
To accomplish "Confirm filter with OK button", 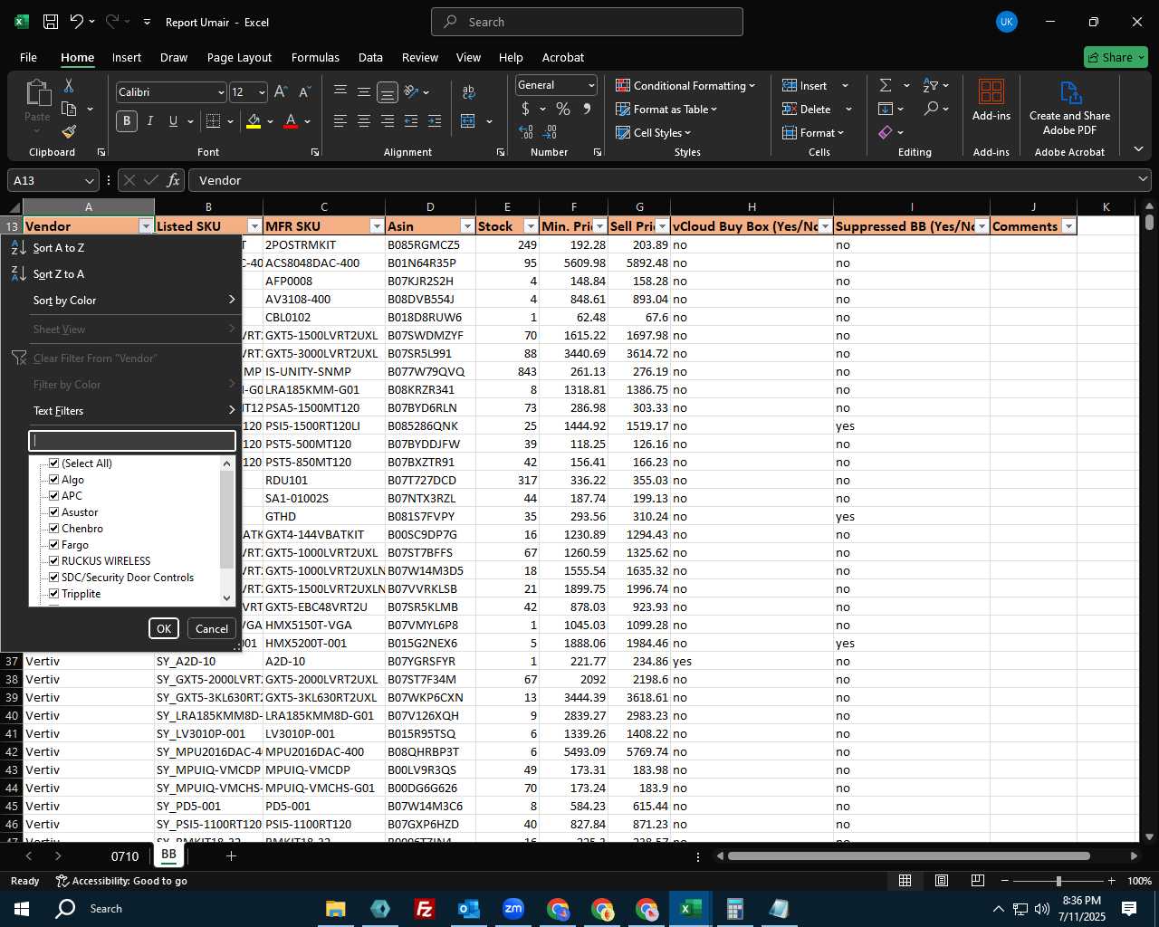I will 164,628.
